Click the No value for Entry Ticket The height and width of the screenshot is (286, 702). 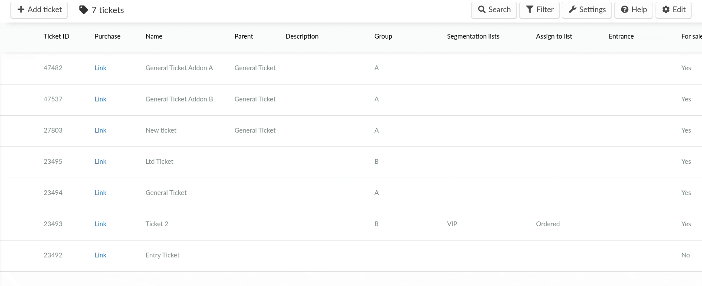pyautogui.click(x=686, y=255)
